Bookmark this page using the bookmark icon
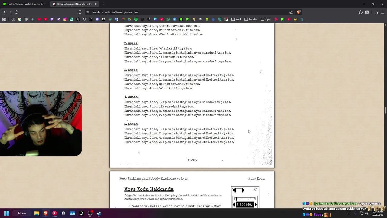 click(80, 12)
